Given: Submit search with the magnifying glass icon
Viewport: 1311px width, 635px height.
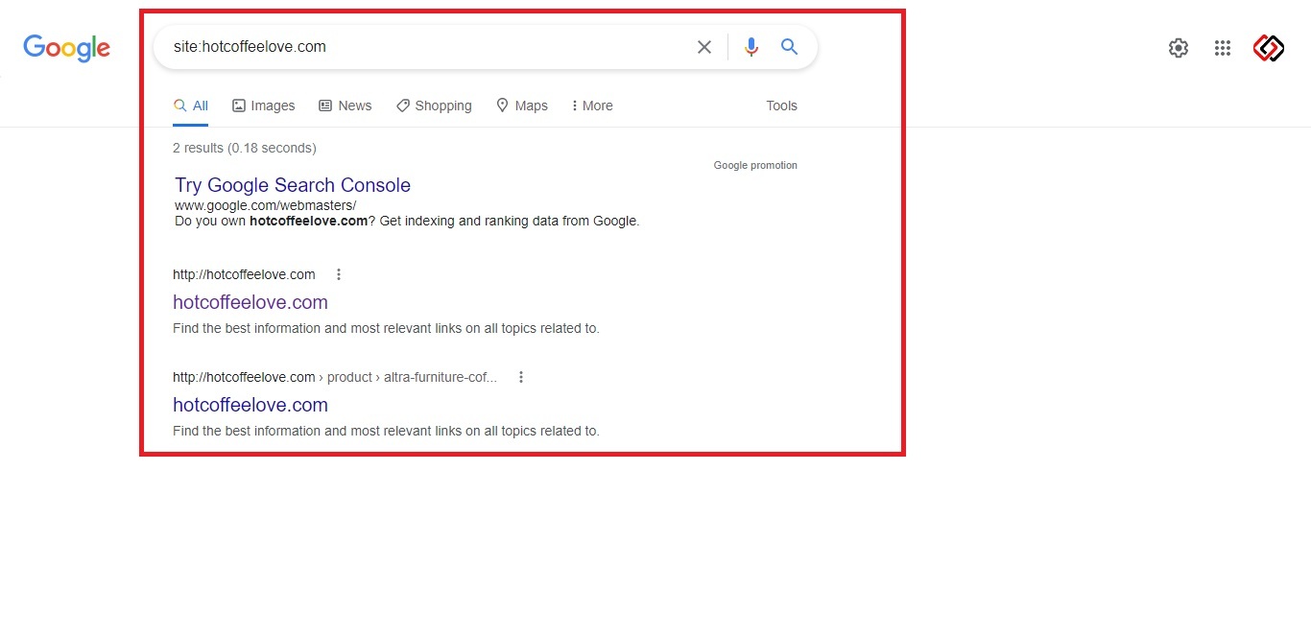Looking at the screenshot, I should (790, 47).
